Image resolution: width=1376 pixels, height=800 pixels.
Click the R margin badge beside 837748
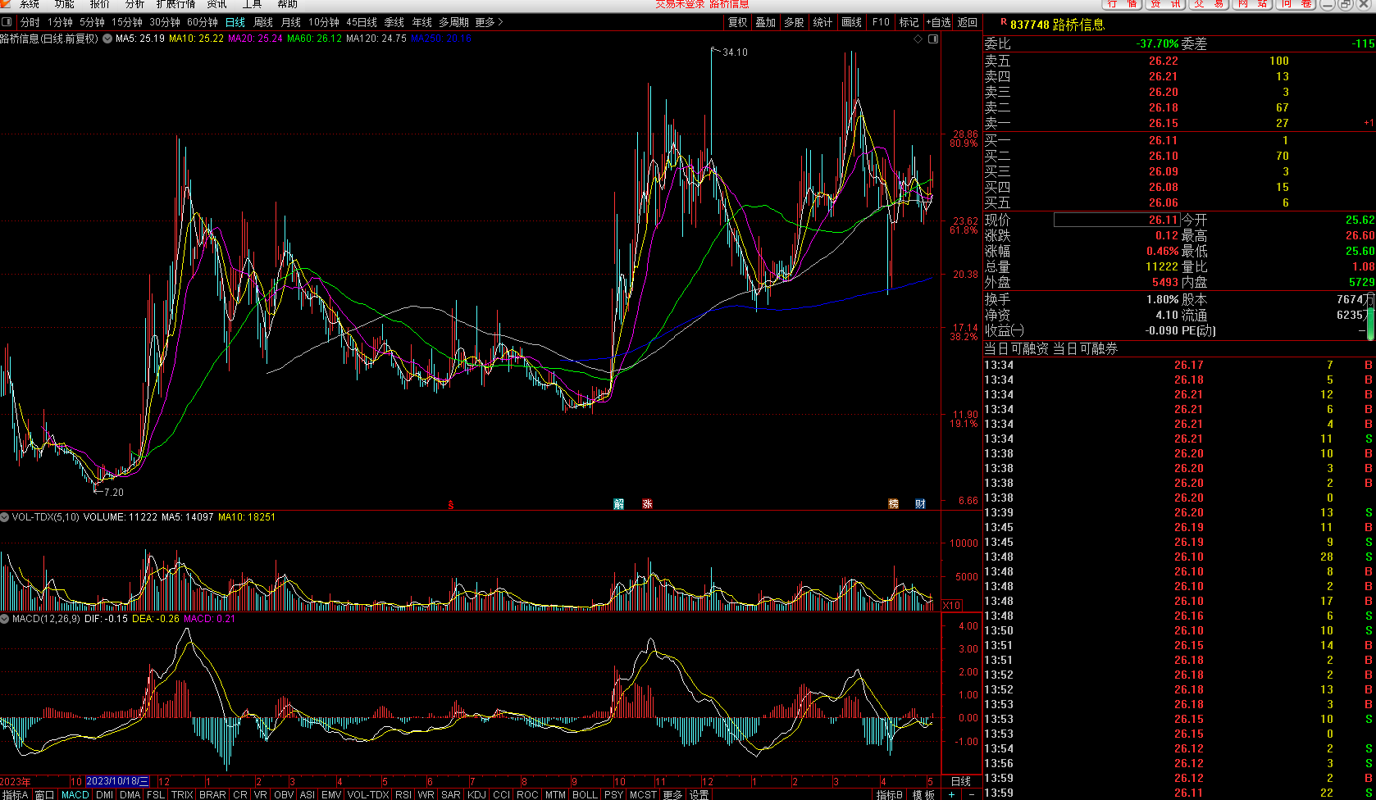[1004, 22]
